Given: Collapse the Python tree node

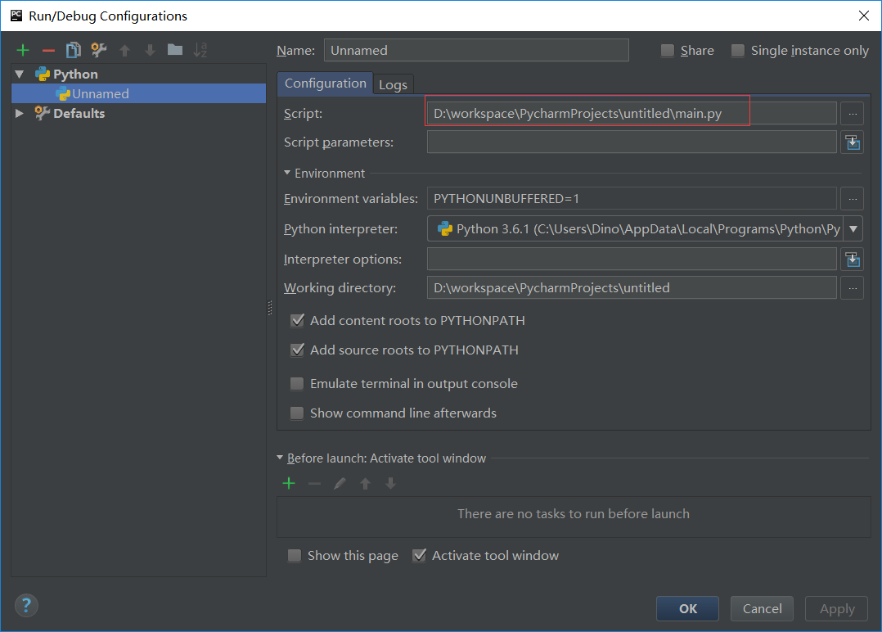Looking at the screenshot, I should [20, 74].
